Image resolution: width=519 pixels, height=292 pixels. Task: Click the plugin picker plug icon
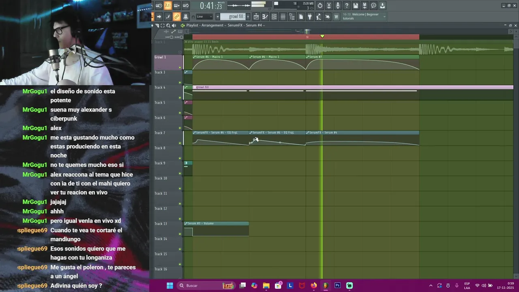tap(310, 17)
